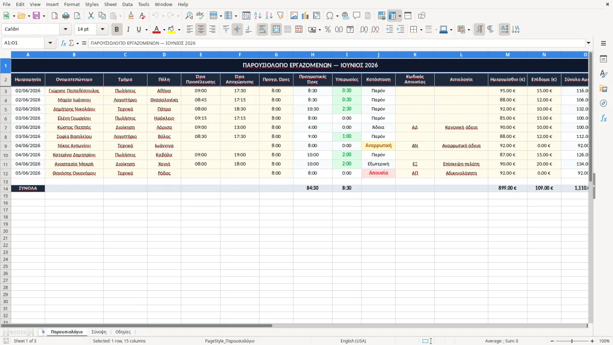Select the Οδηγίες sheet tab
The image size is (613, 345).
(x=123, y=332)
